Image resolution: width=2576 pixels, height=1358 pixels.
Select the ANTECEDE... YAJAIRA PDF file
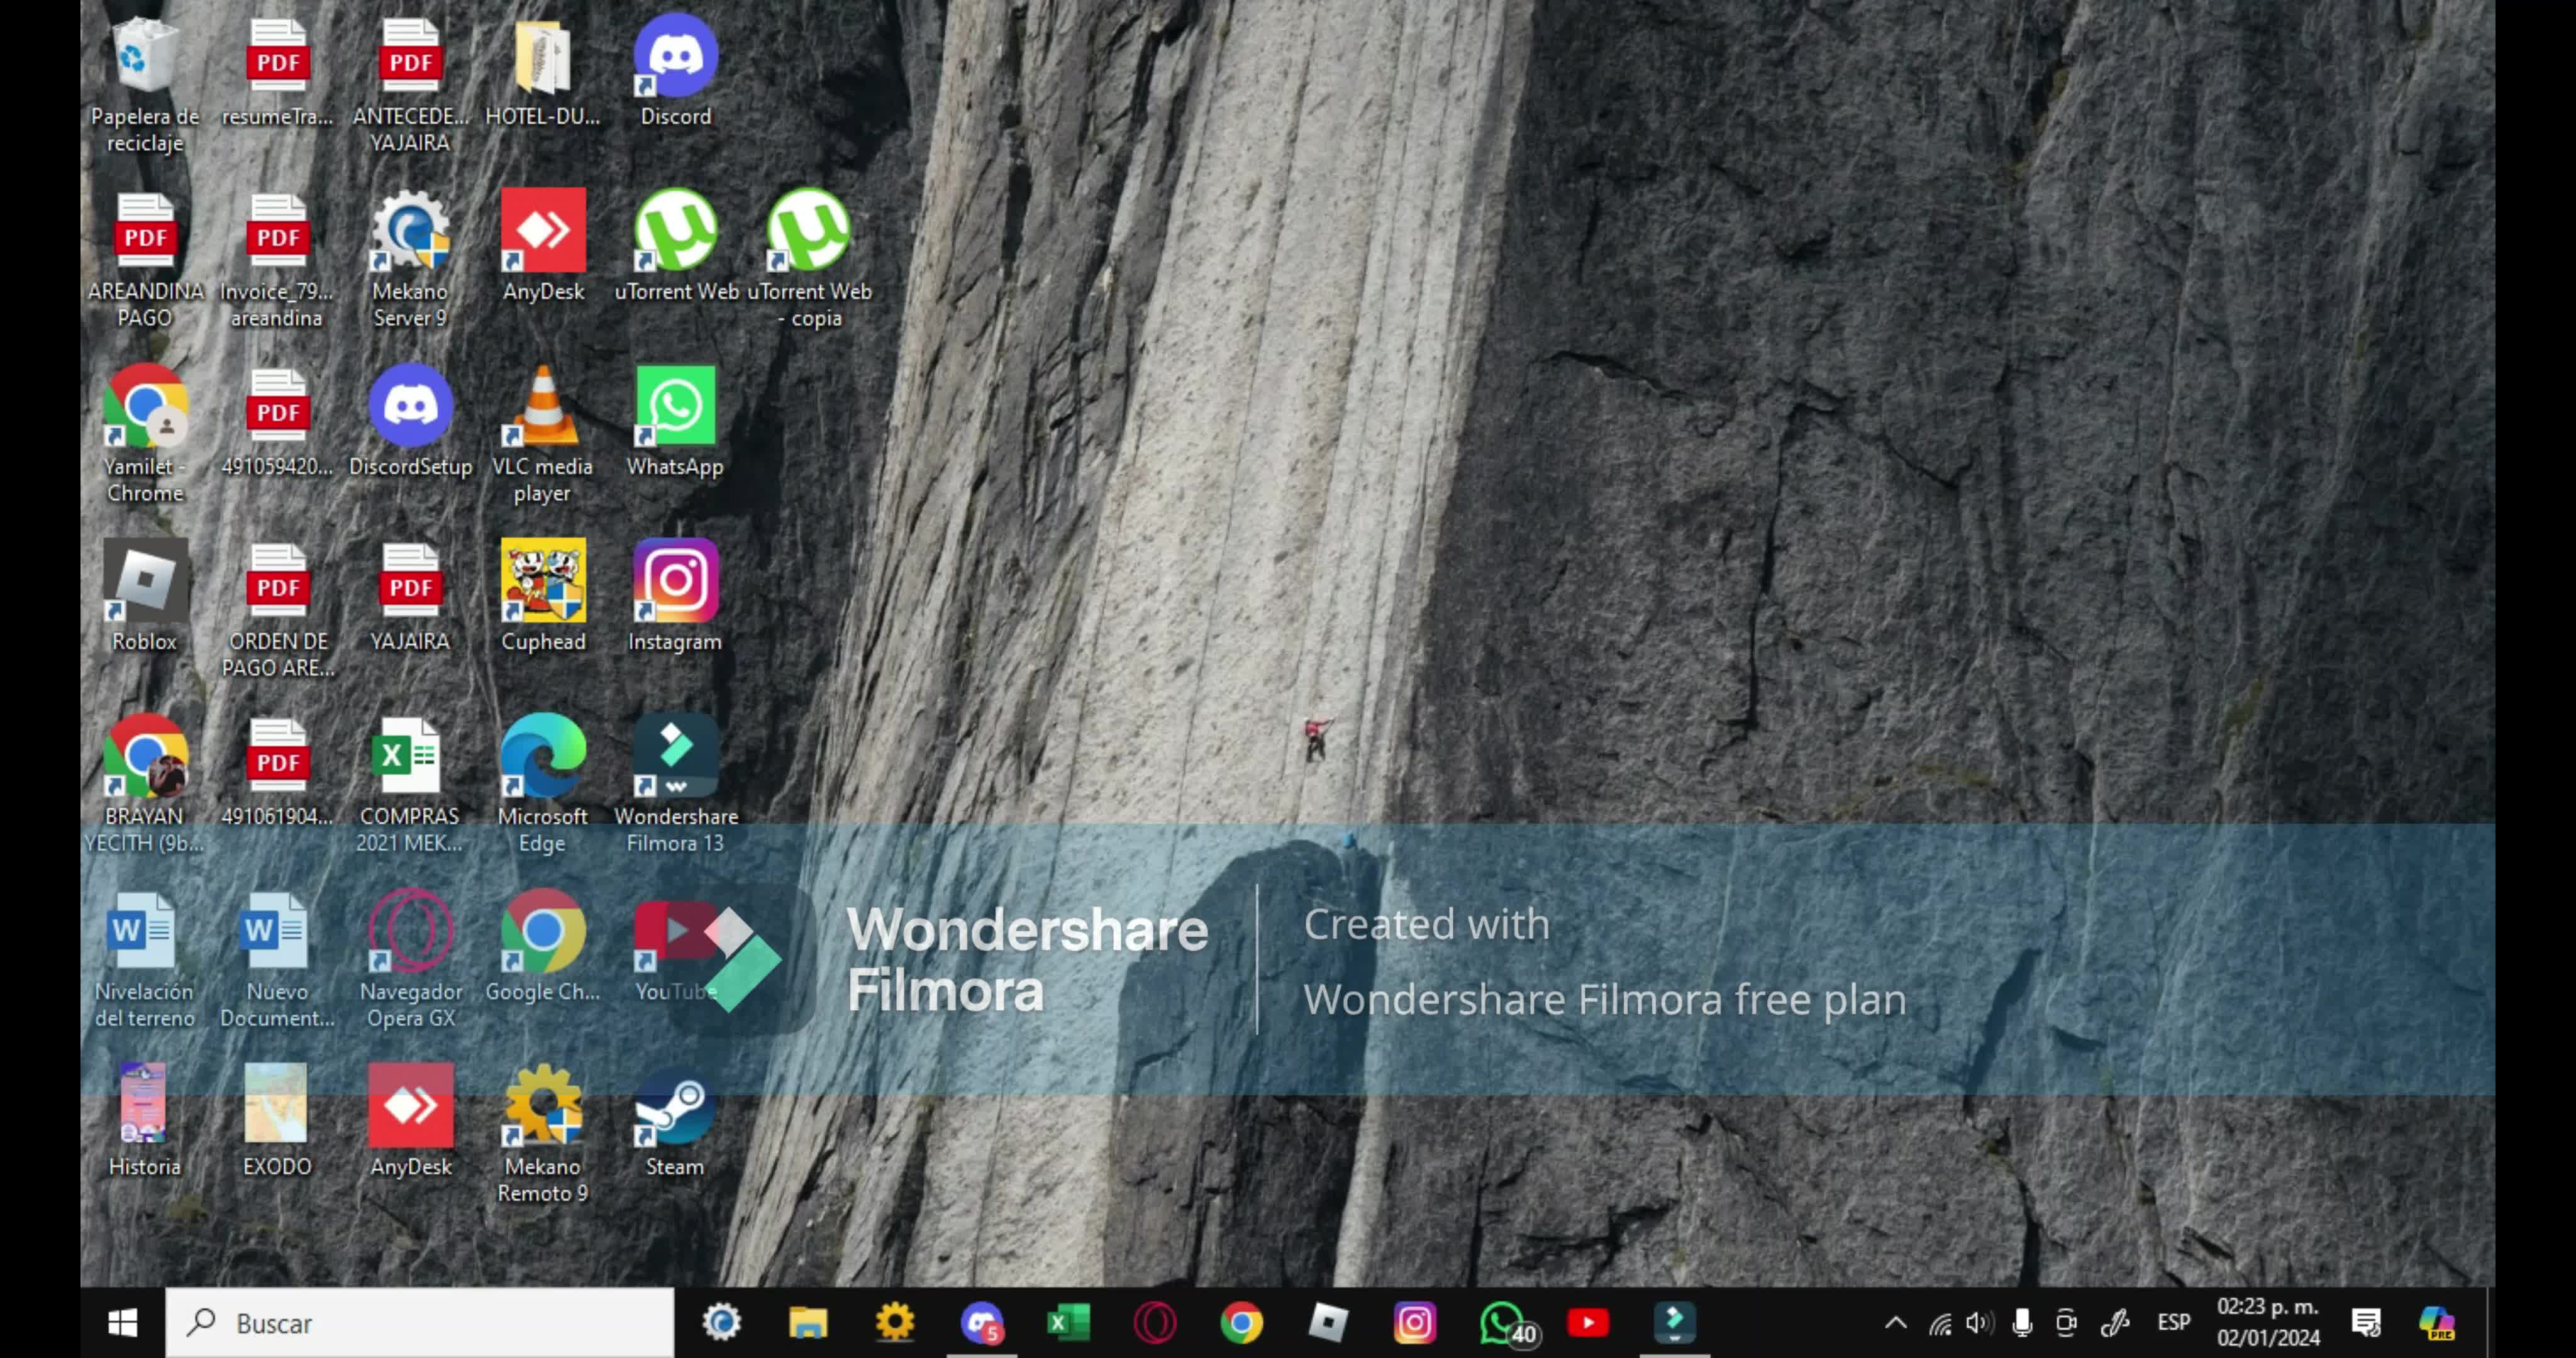click(x=410, y=85)
